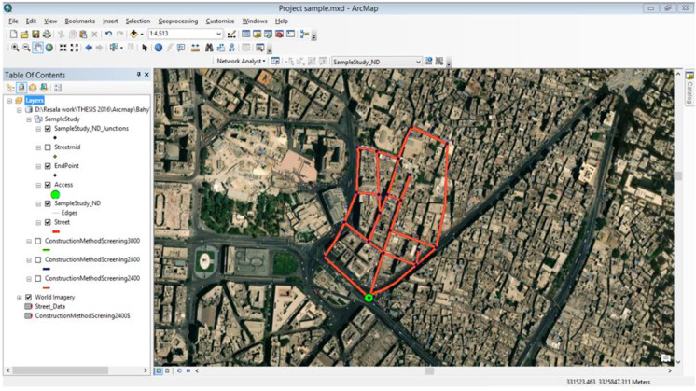Click the green Access layer symbol
This screenshot has width=696, height=391.
click(x=55, y=194)
